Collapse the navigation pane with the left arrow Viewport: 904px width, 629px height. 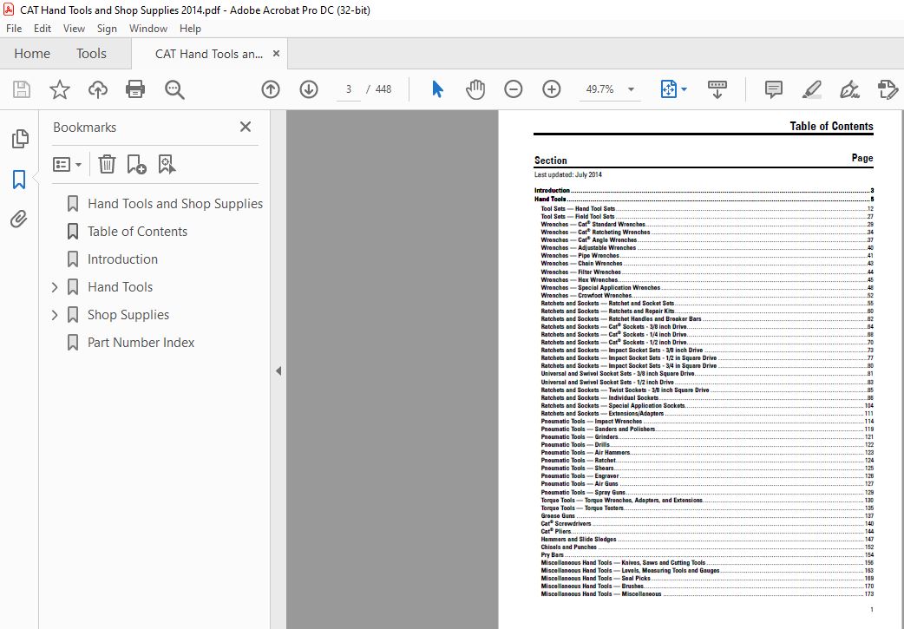click(x=278, y=370)
